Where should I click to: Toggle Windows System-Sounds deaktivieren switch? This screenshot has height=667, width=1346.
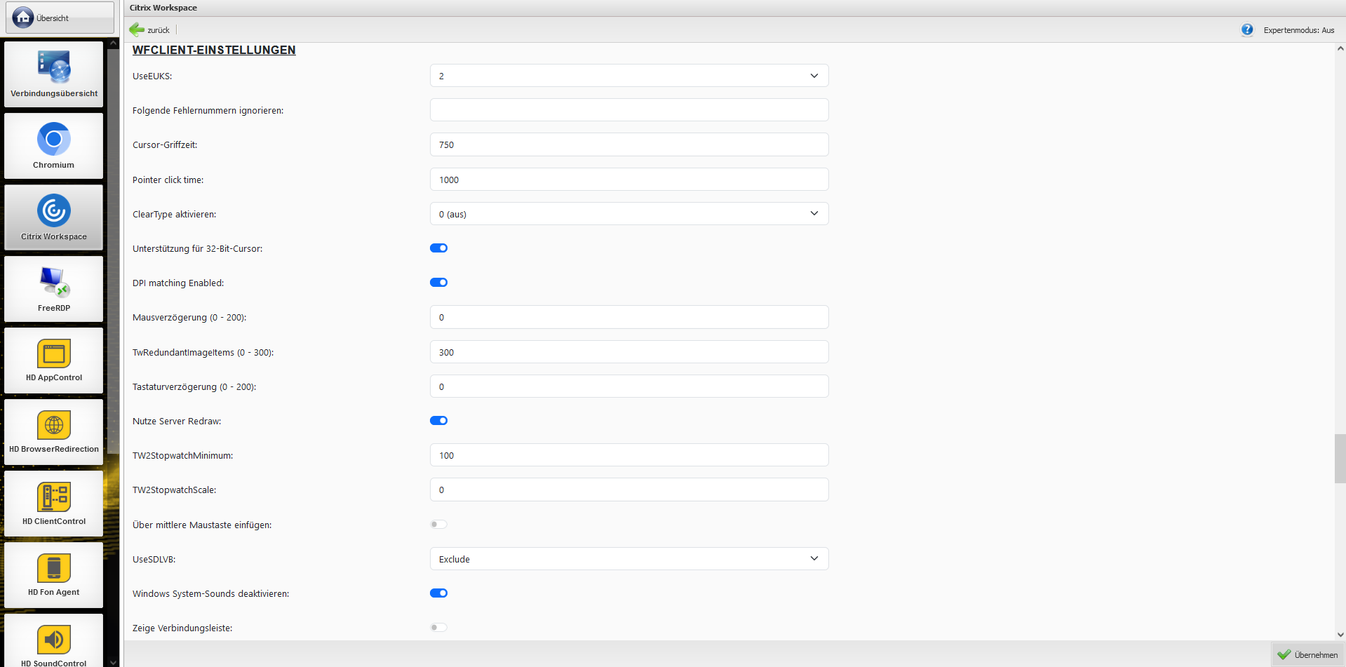(438, 593)
